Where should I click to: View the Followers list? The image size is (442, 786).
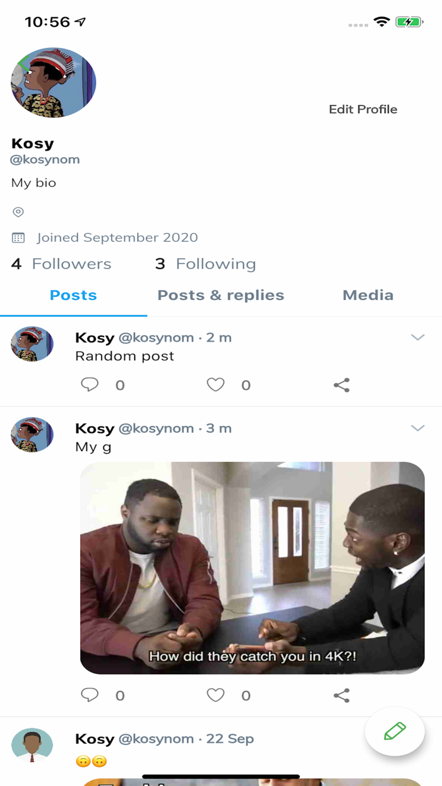click(61, 263)
